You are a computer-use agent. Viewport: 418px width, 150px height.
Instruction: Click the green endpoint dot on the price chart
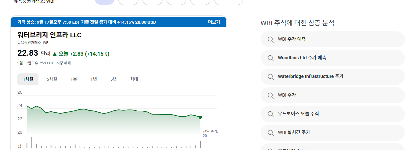200,117
